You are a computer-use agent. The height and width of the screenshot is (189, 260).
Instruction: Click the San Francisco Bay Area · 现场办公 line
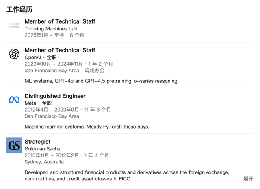click(65, 71)
